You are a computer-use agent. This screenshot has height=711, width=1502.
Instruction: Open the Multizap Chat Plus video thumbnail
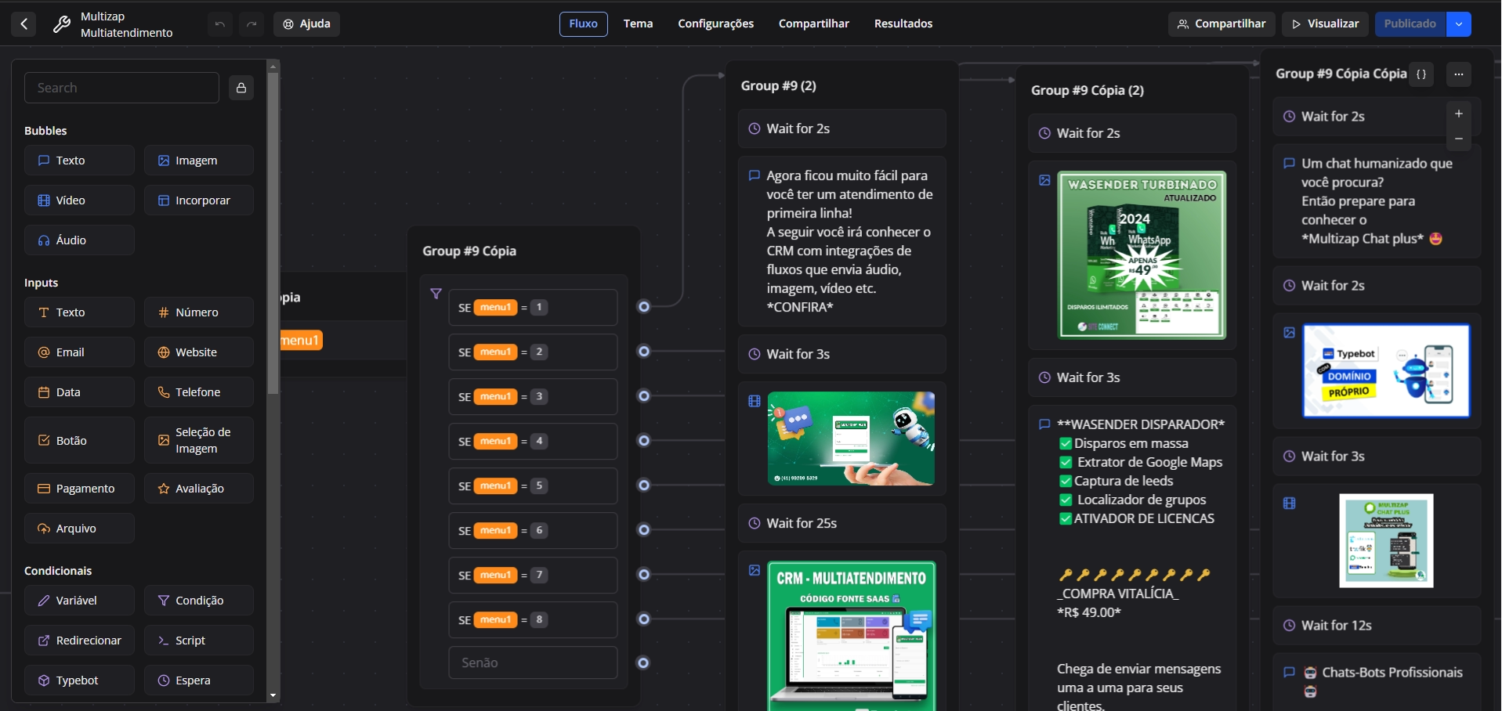point(1386,540)
